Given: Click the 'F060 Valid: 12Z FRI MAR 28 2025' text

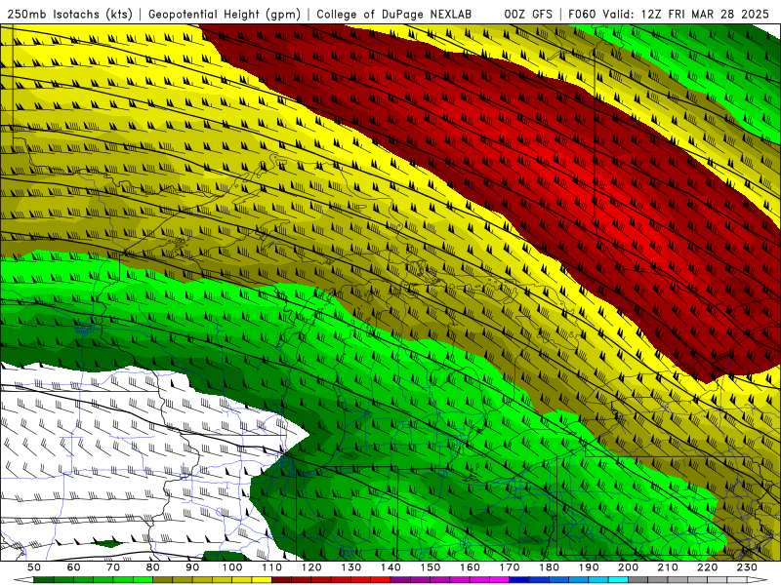Looking at the screenshot, I should [670, 15].
